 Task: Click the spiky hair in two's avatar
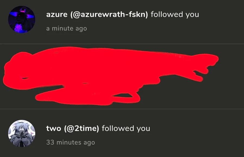click(21, 126)
